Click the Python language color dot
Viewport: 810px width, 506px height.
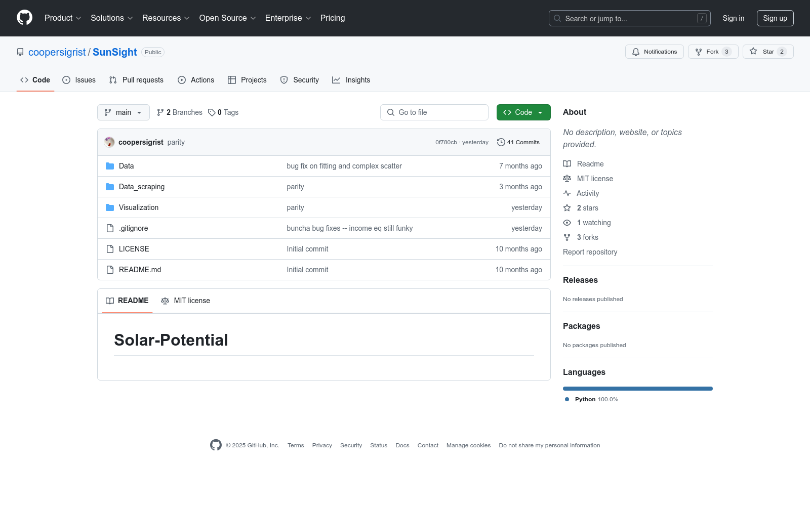tap(567, 399)
